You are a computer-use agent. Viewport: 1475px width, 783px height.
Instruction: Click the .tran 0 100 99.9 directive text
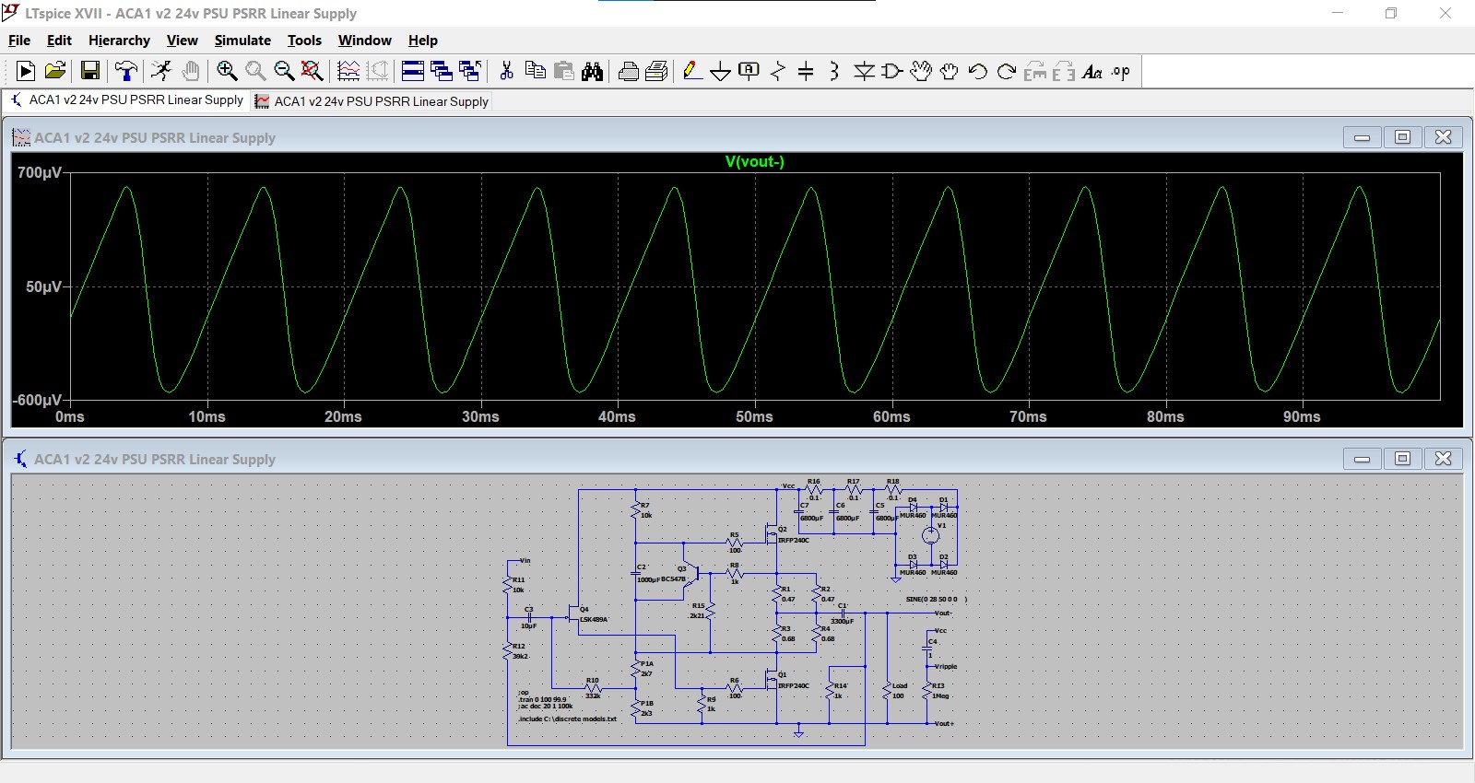point(543,699)
